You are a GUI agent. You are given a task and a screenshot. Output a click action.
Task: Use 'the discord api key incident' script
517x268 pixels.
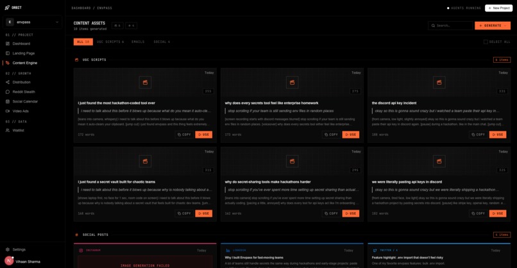pyautogui.click(x=498, y=135)
